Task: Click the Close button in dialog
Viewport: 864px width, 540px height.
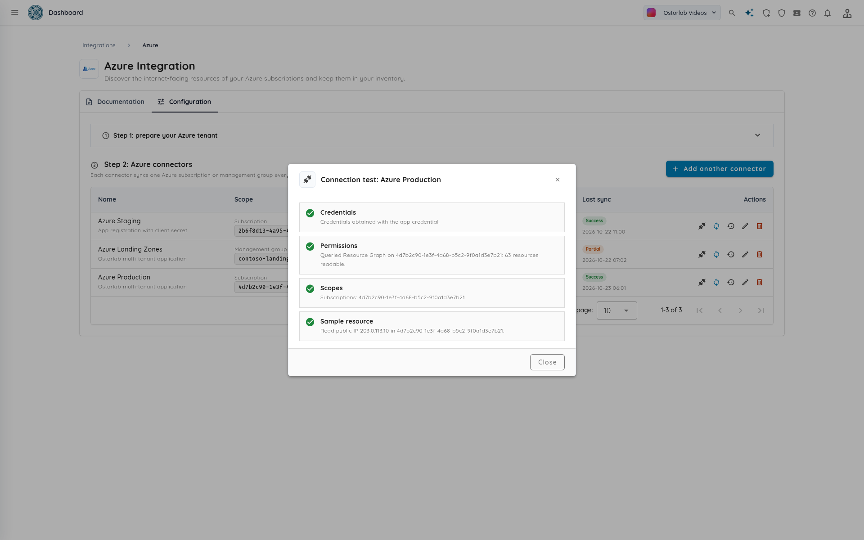Action: 547,362
